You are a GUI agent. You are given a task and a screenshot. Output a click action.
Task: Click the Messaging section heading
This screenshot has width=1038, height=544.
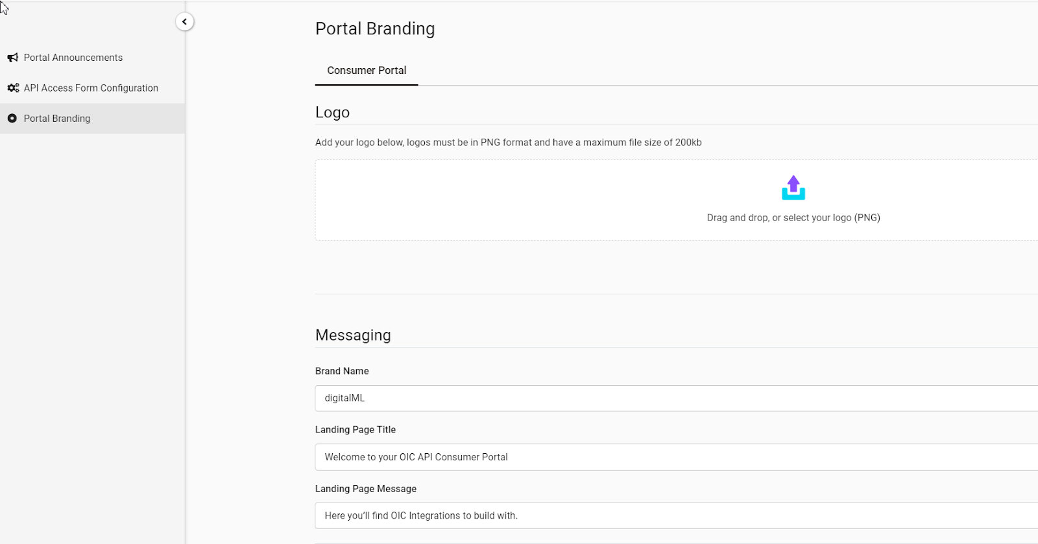click(353, 335)
